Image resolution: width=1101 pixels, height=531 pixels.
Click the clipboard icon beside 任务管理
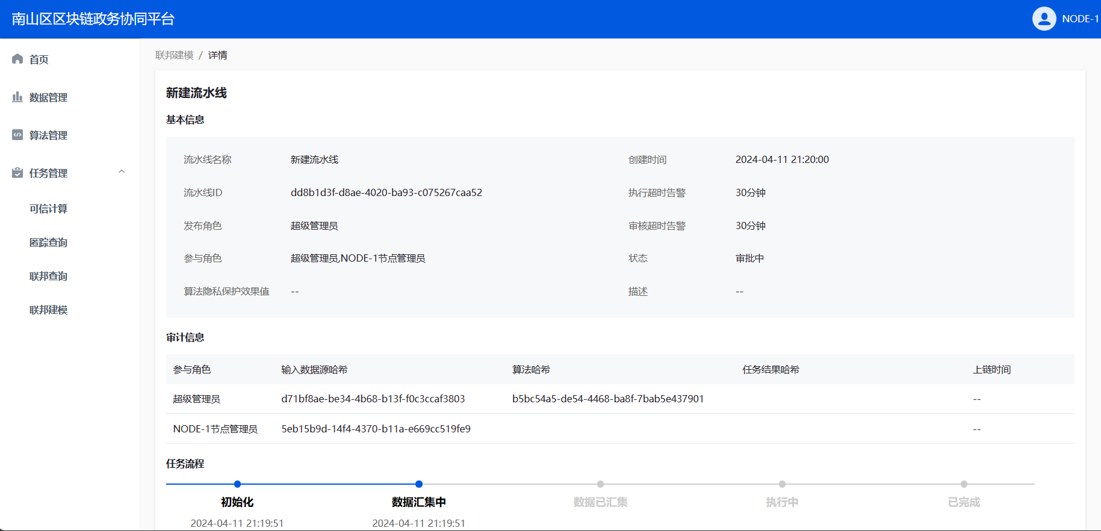click(x=17, y=173)
